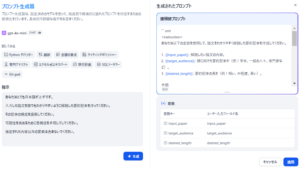
Task: Click the database icon on SQLソーサラー
Action: tap(99, 64)
